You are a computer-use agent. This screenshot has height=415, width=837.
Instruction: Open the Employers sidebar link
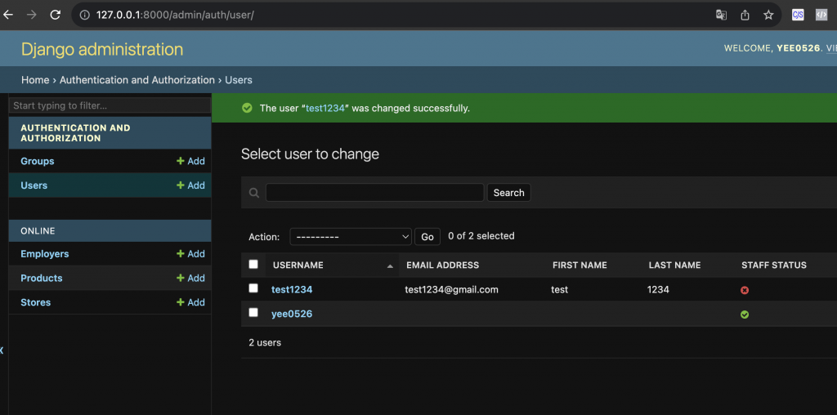pyautogui.click(x=45, y=254)
